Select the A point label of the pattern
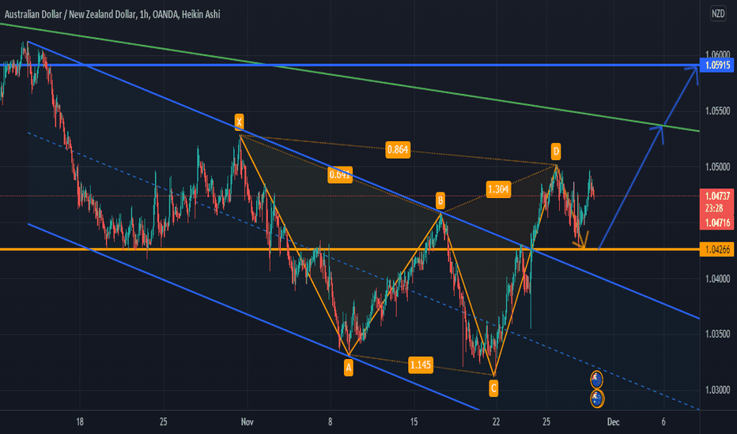 coord(348,368)
